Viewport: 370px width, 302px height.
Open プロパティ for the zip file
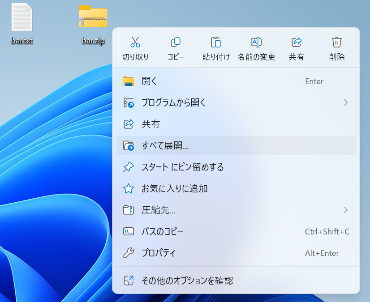159,253
